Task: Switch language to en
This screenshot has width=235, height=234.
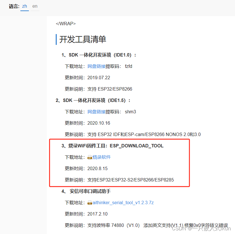Action: 35,6
